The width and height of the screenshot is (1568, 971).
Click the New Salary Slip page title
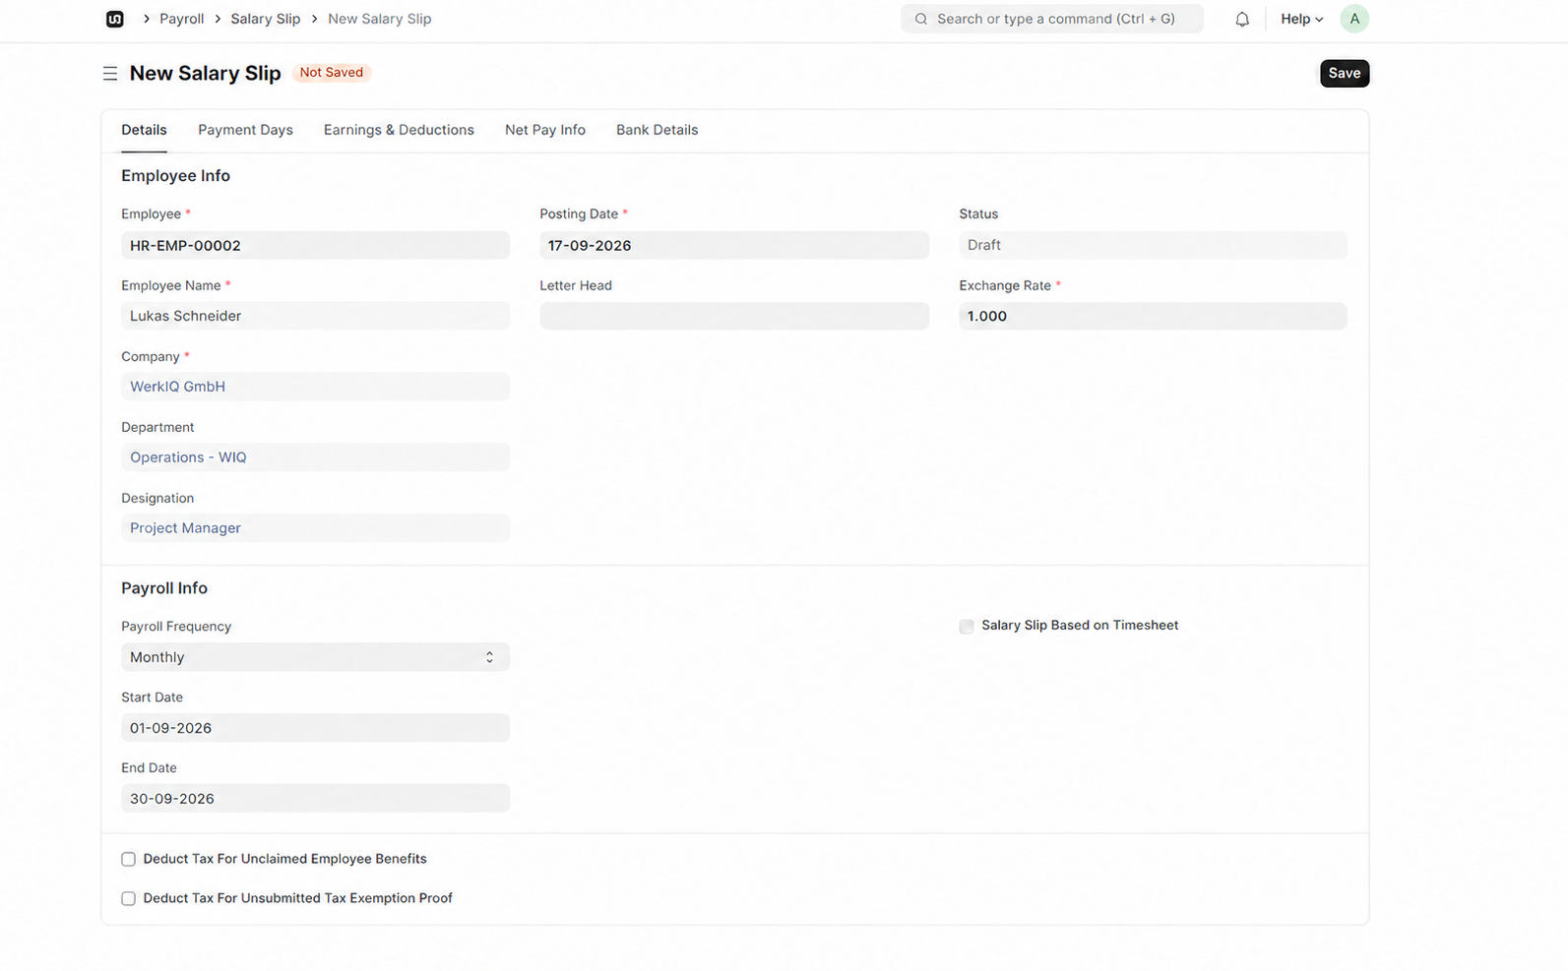click(x=205, y=74)
